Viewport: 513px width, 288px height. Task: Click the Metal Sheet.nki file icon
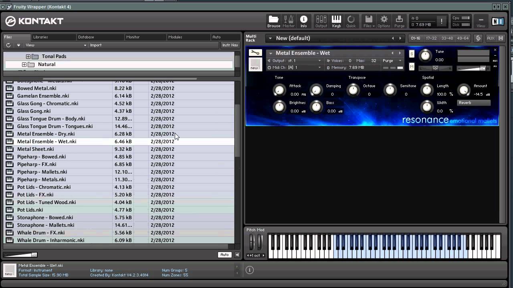tap(10, 149)
